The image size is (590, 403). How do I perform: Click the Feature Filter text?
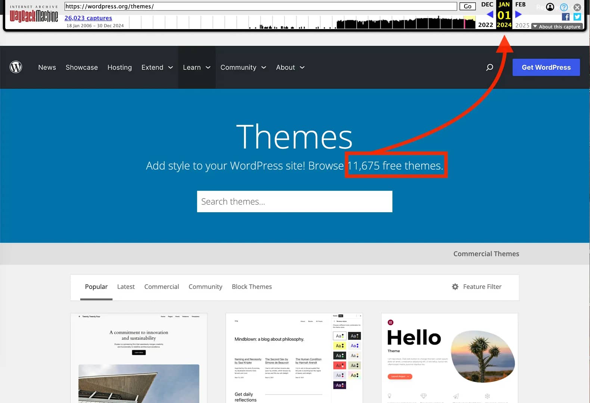(482, 287)
